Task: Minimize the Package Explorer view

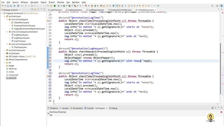Action: pyautogui.click(x=41, y=9)
